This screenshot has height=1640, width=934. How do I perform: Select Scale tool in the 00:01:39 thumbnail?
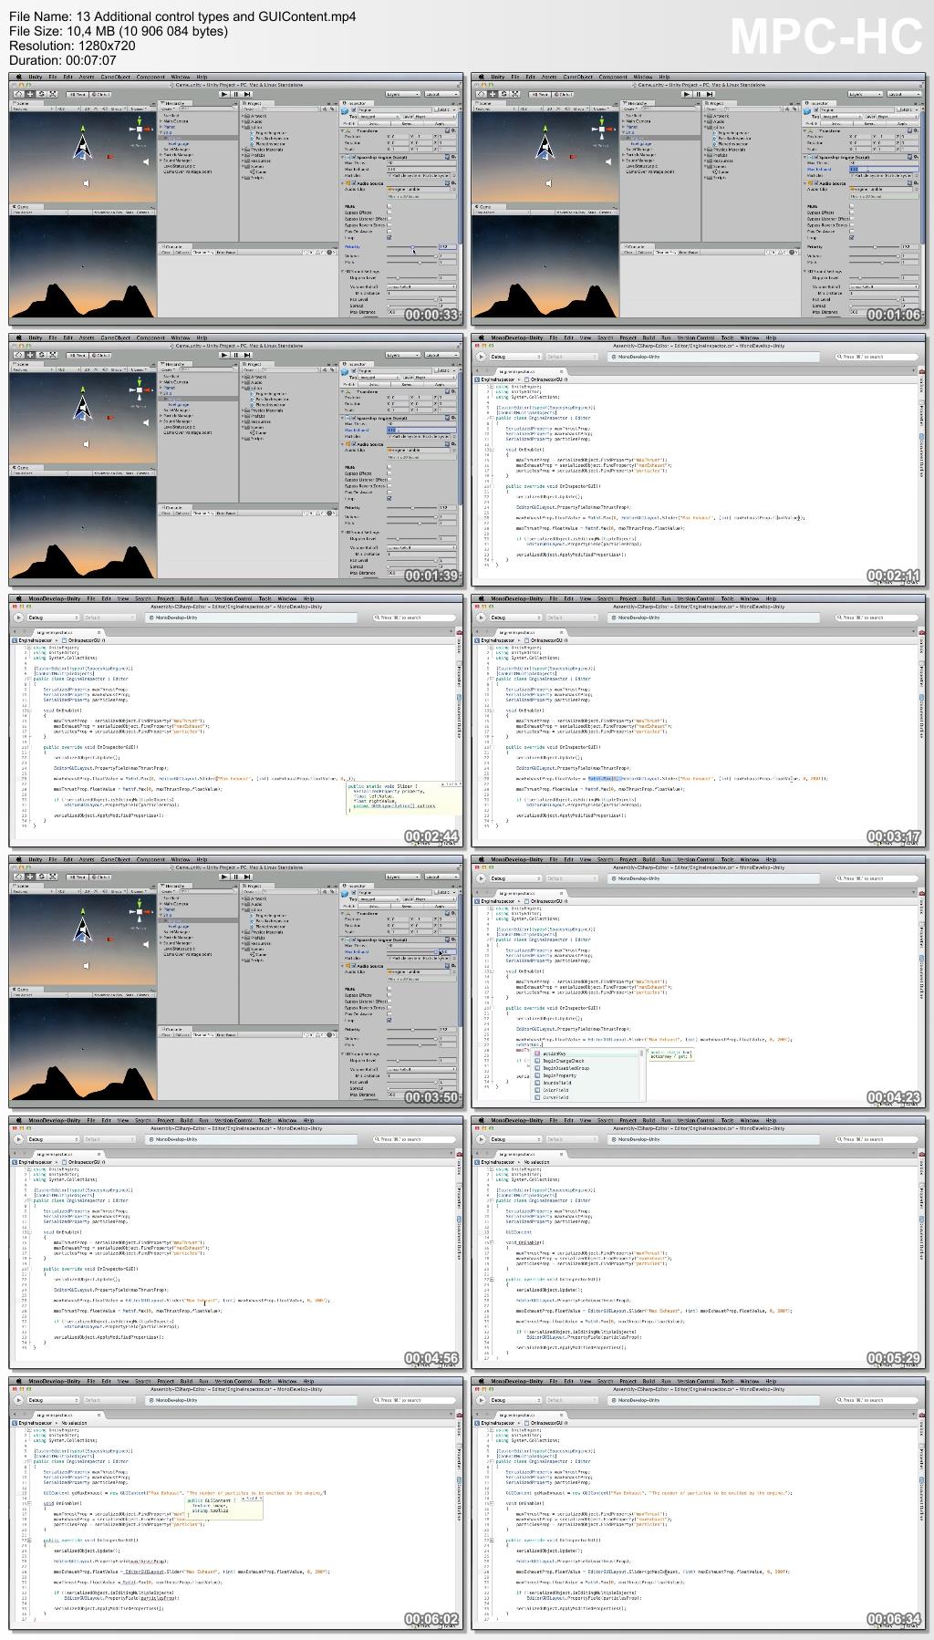point(53,355)
